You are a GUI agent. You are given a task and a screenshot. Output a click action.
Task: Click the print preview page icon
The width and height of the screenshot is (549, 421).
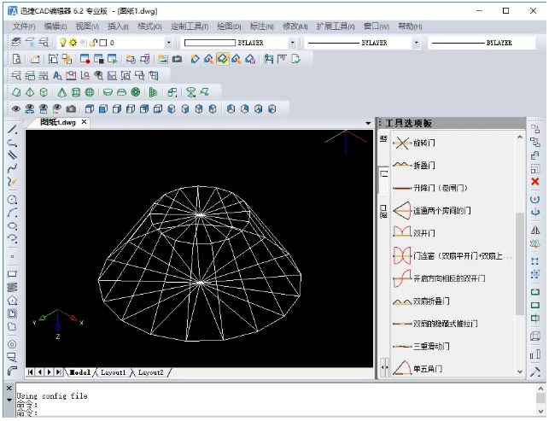click(16, 59)
